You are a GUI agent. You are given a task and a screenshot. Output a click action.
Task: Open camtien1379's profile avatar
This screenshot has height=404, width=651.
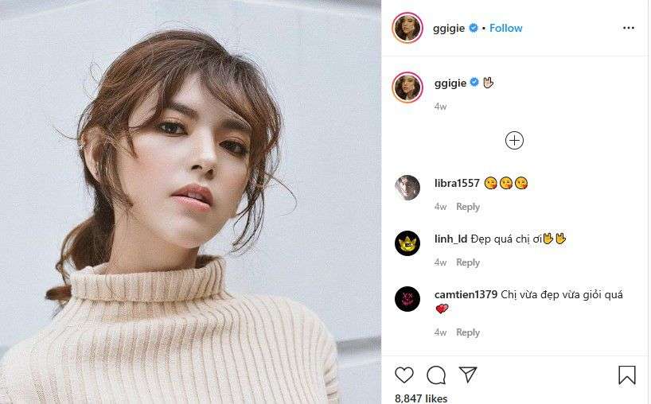coord(407,299)
